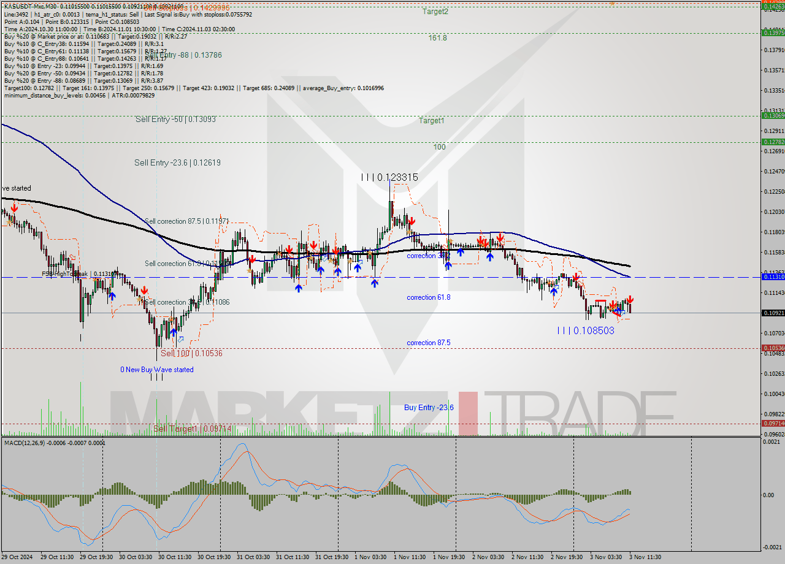This screenshot has width=785, height=564.
Task: Click the Target1 level label
Action: click(431, 121)
